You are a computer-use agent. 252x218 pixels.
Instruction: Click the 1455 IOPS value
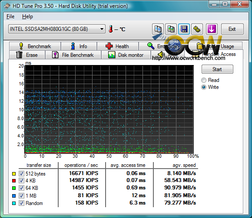[x=85, y=188]
